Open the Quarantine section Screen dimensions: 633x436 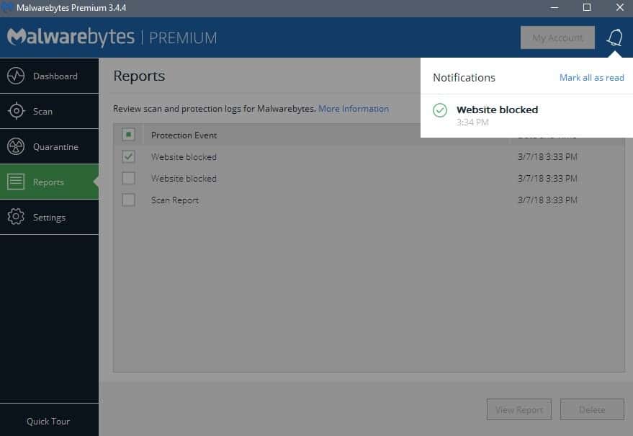(49, 146)
